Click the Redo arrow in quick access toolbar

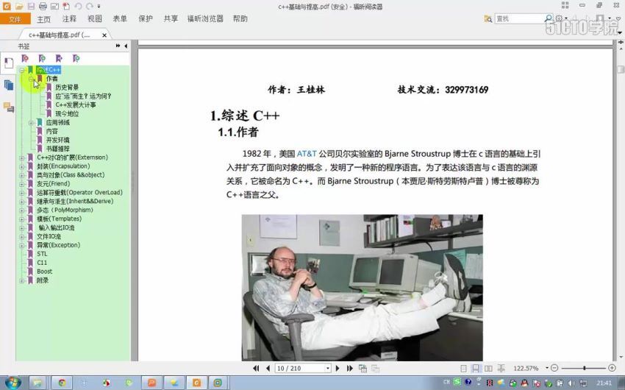point(90,6)
